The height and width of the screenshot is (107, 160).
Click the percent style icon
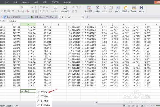77,7
